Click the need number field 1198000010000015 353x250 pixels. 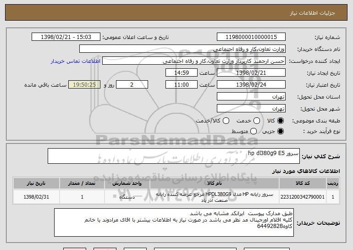[x=251, y=37]
